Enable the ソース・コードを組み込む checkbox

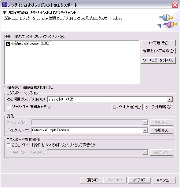[9, 107]
